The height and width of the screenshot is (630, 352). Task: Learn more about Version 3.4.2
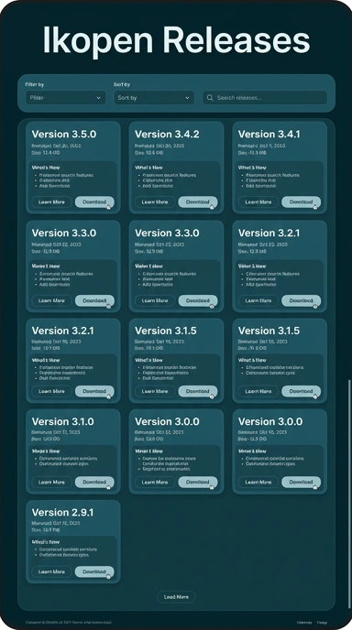pos(155,202)
